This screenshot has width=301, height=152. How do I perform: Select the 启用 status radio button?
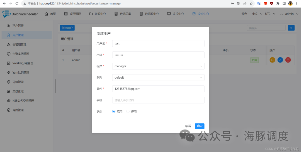(114, 111)
